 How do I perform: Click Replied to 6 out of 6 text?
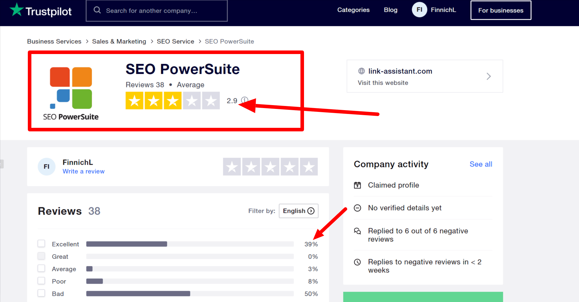pyautogui.click(x=418, y=235)
